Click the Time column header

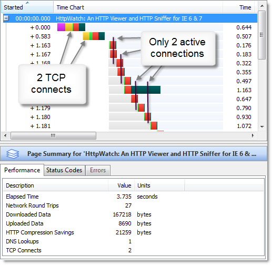tap(239, 7)
